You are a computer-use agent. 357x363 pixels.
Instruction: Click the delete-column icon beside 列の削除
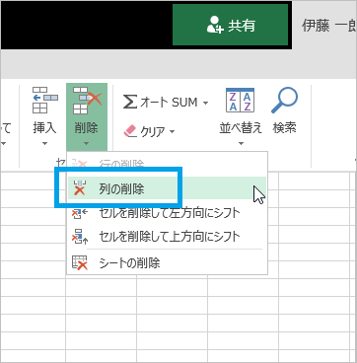(x=79, y=187)
